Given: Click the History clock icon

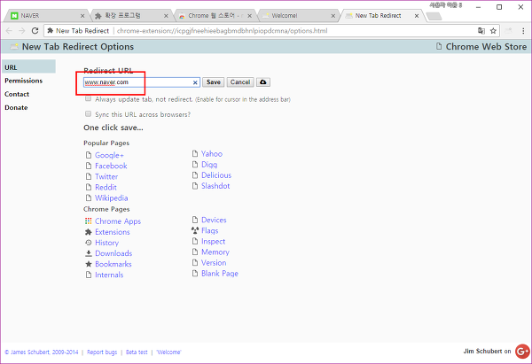Looking at the screenshot, I should click(x=88, y=243).
